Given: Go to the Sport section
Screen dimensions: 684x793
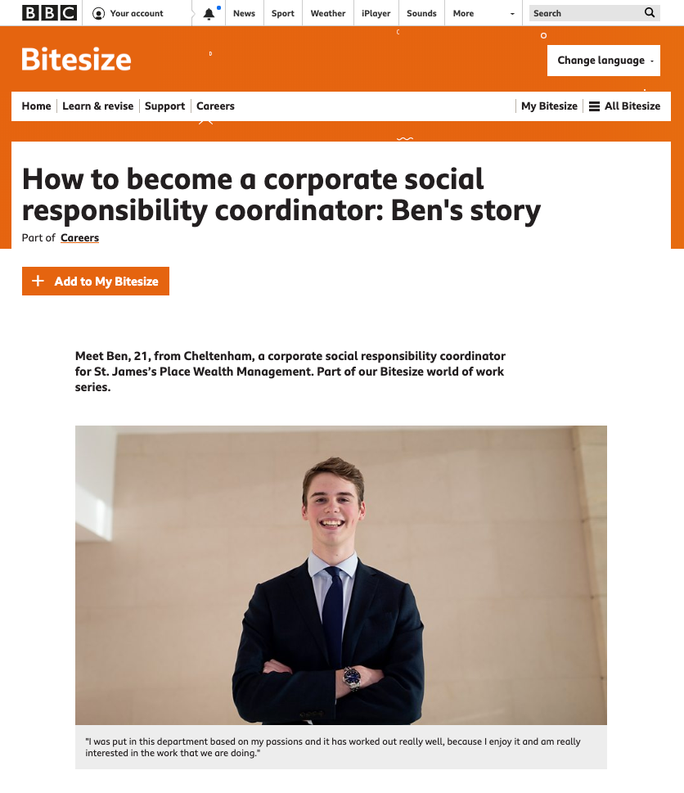Looking at the screenshot, I should pos(282,13).
